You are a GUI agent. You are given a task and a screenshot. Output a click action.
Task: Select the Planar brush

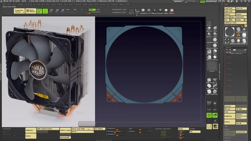click(x=215, y=52)
